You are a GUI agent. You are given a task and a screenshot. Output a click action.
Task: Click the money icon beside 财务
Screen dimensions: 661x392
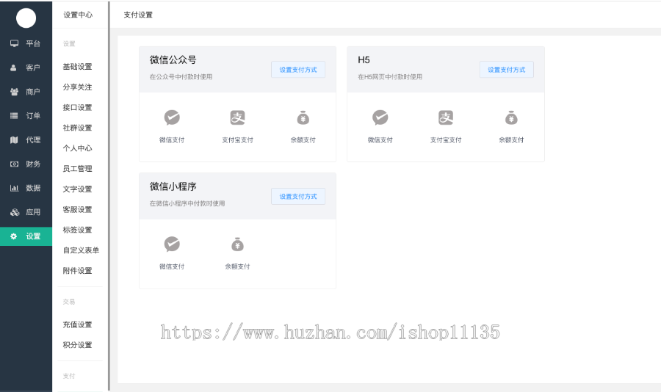pos(15,164)
